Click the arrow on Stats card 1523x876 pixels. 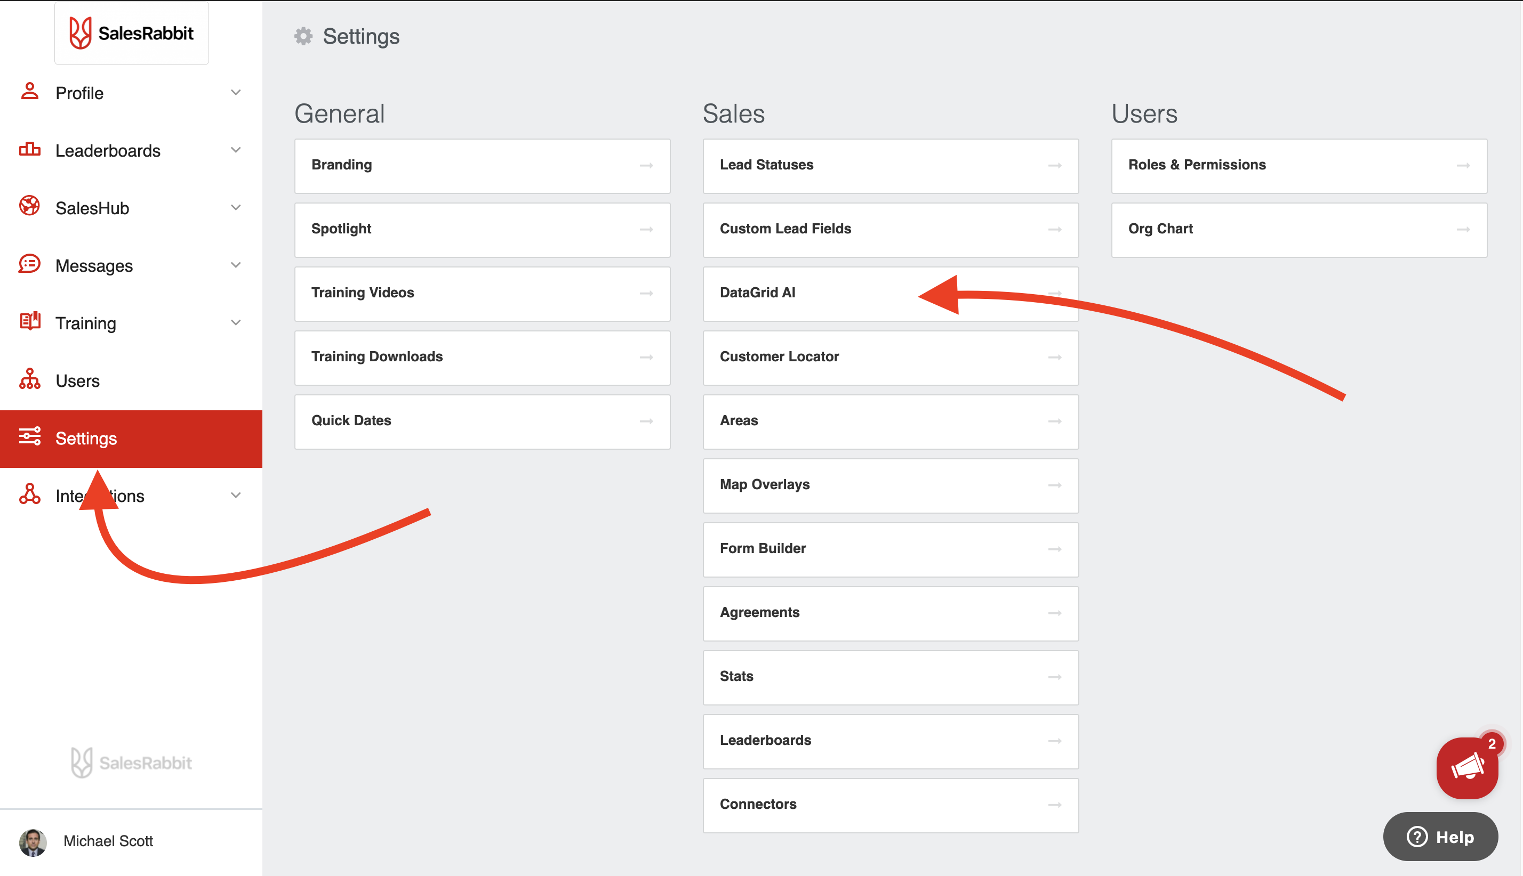pyautogui.click(x=1055, y=677)
